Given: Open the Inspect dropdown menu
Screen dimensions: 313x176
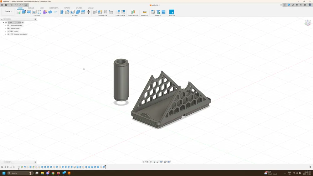Looking at the screenshot, I should coord(145,15).
